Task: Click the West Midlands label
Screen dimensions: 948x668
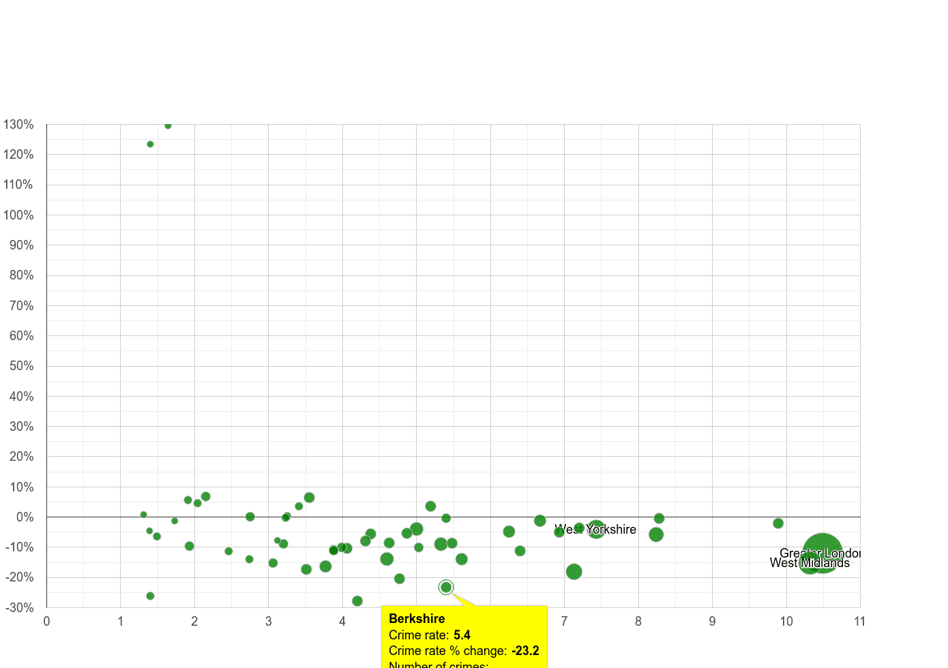Action: coord(810,563)
